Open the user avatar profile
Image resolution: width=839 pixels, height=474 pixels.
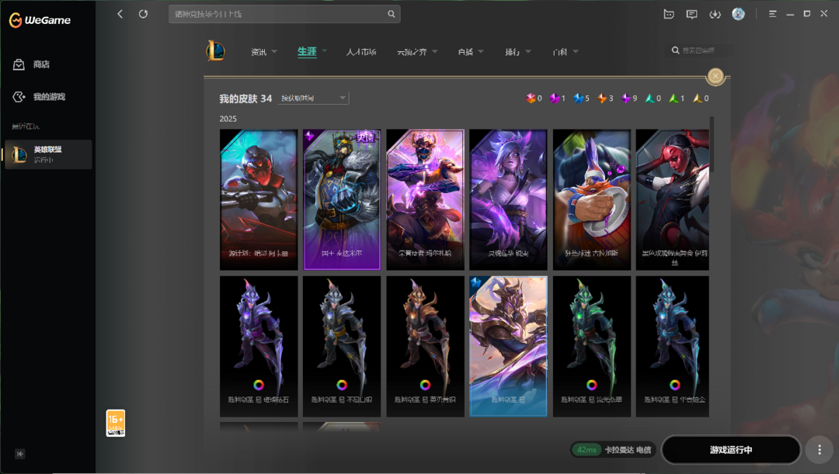point(739,15)
